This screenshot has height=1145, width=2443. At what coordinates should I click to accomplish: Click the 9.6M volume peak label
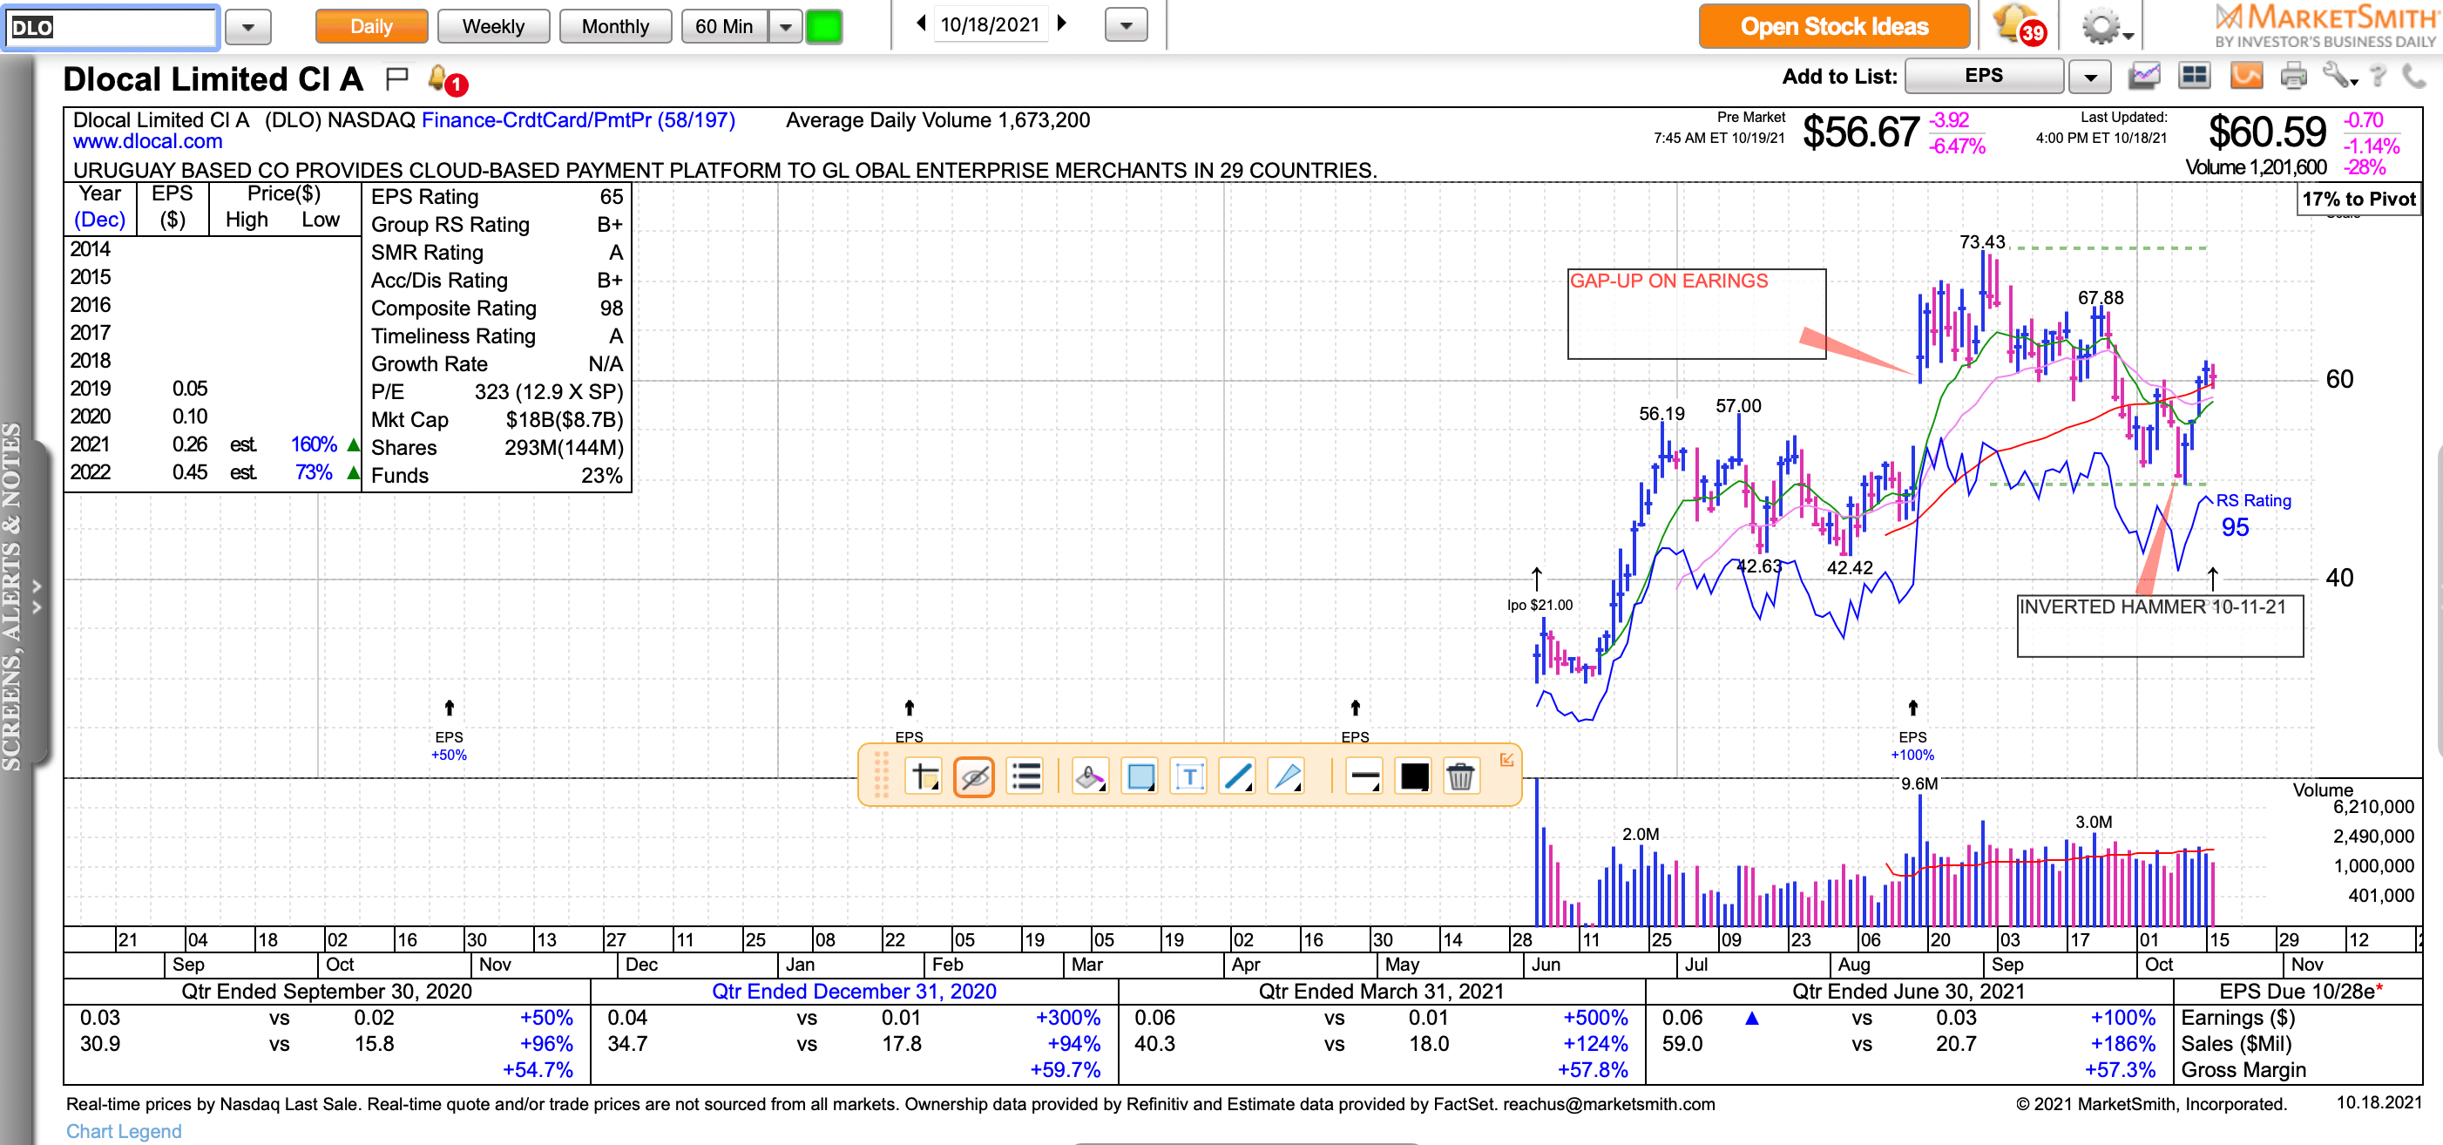pyautogui.click(x=1919, y=783)
